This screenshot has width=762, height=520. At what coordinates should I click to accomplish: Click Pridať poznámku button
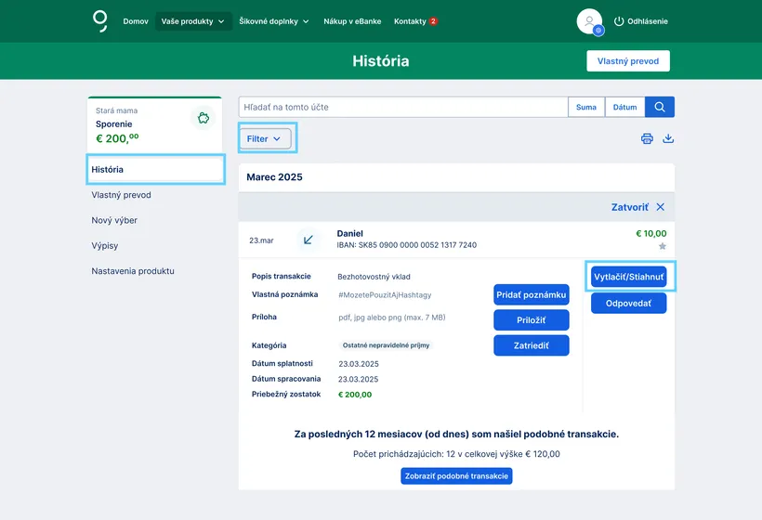pos(532,294)
